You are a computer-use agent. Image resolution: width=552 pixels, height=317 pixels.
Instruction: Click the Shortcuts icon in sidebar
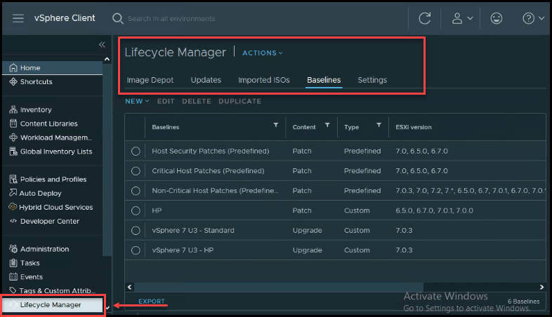tap(13, 81)
